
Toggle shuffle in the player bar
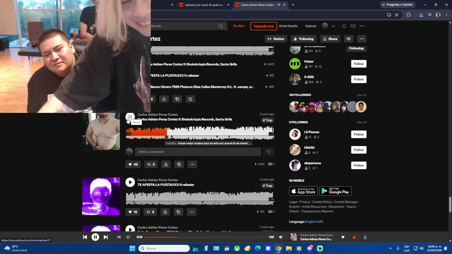[x=119, y=237]
